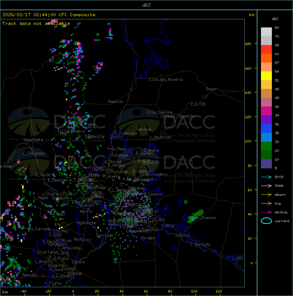
Task: Pick the light blue 30-35 dBZ swatch
Action: click(266, 137)
